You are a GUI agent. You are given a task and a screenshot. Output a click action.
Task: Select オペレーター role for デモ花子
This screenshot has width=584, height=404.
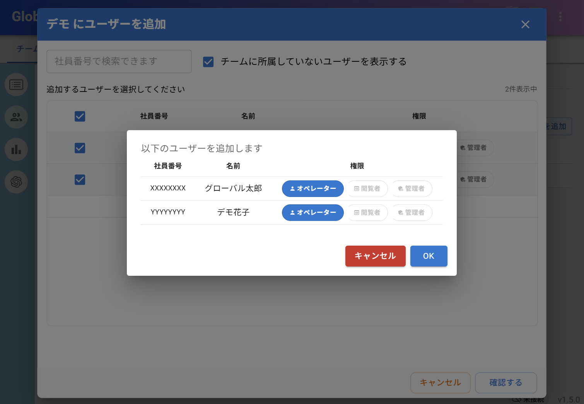312,212
